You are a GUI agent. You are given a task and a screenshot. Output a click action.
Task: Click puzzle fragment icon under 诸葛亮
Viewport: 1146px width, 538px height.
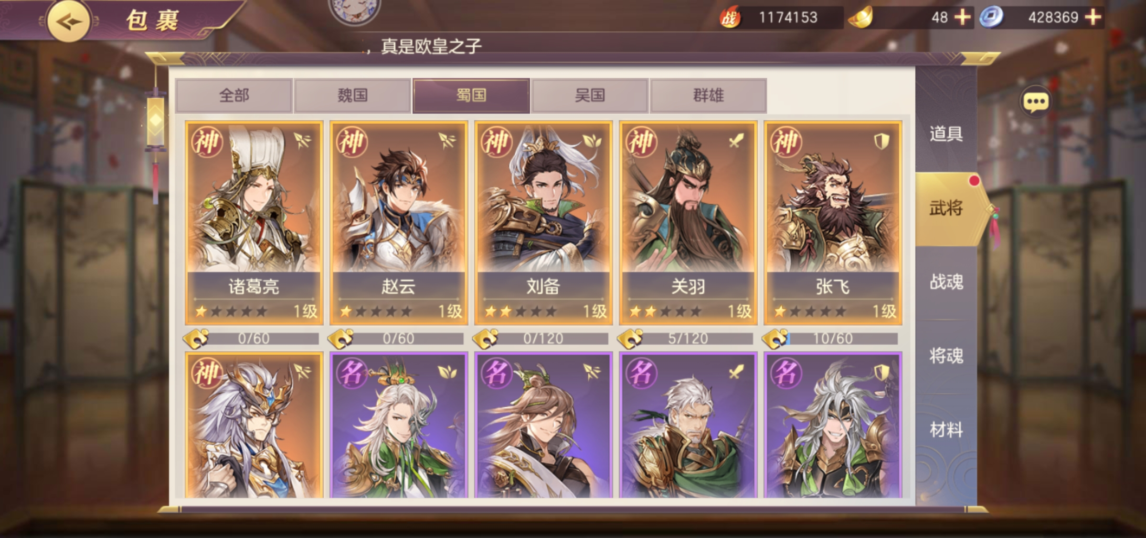point(196,339)
